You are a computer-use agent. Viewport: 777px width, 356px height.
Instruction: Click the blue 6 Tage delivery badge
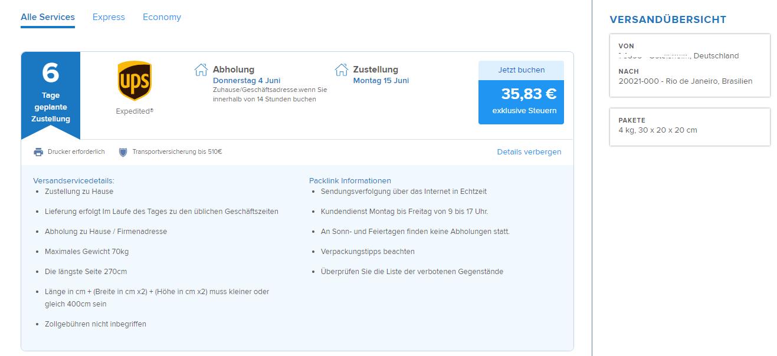(51, 95)
